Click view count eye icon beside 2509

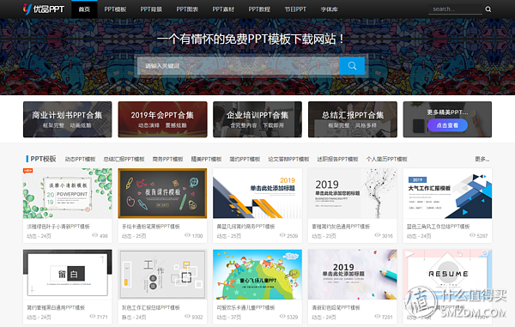click(282, 235)
